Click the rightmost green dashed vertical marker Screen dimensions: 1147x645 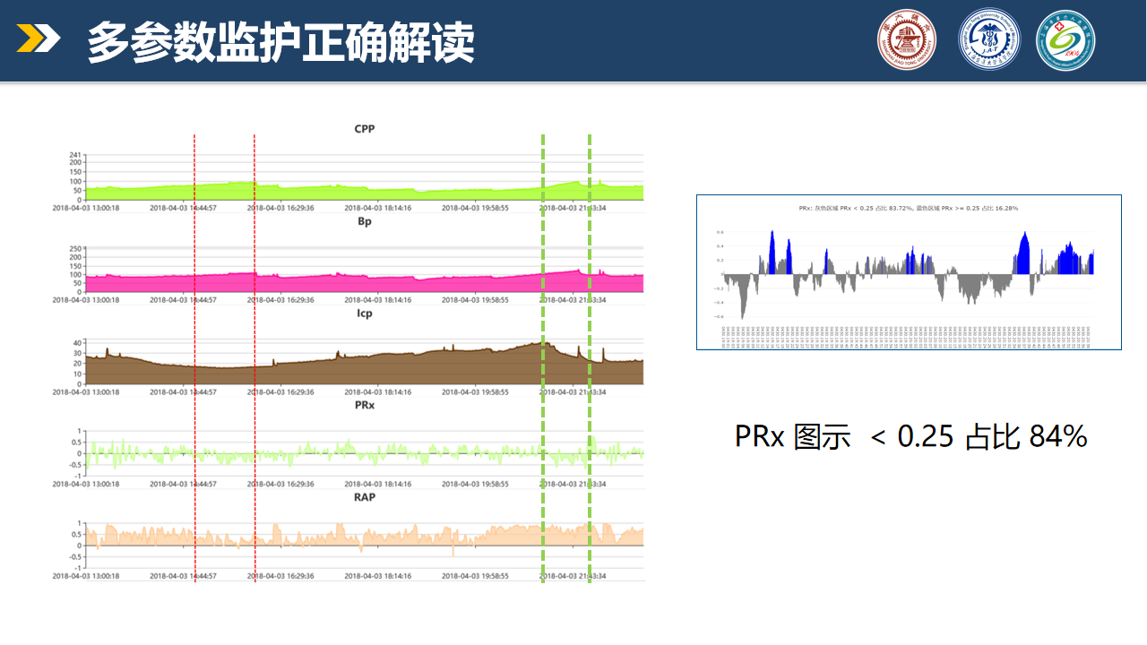tap(590, 358)
